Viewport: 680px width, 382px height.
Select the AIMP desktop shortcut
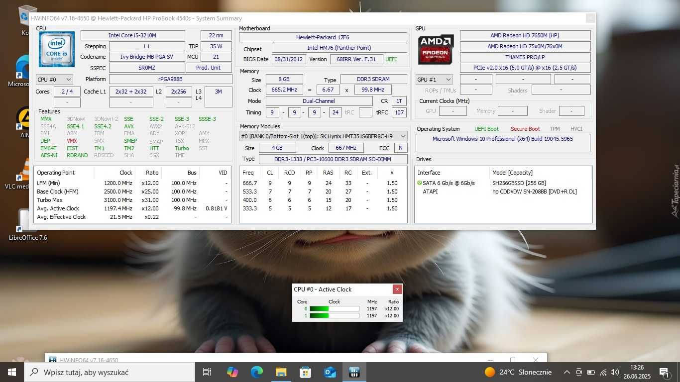[24, 122]
